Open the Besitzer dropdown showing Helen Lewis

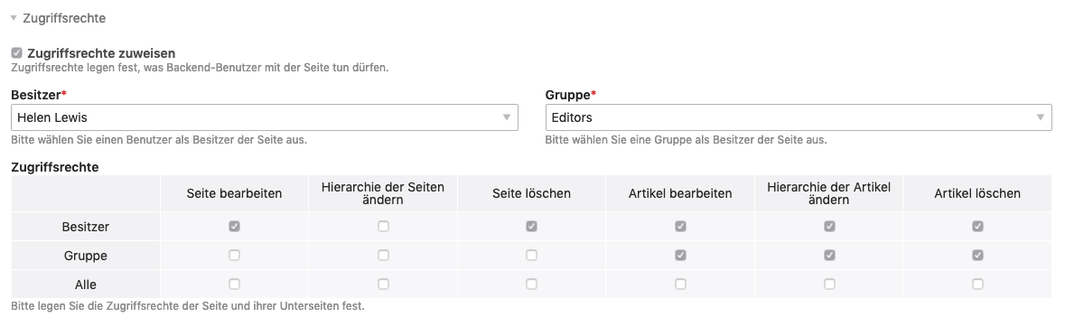point(264,117)
